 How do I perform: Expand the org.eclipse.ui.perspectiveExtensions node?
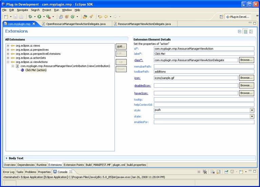(8, 54)
